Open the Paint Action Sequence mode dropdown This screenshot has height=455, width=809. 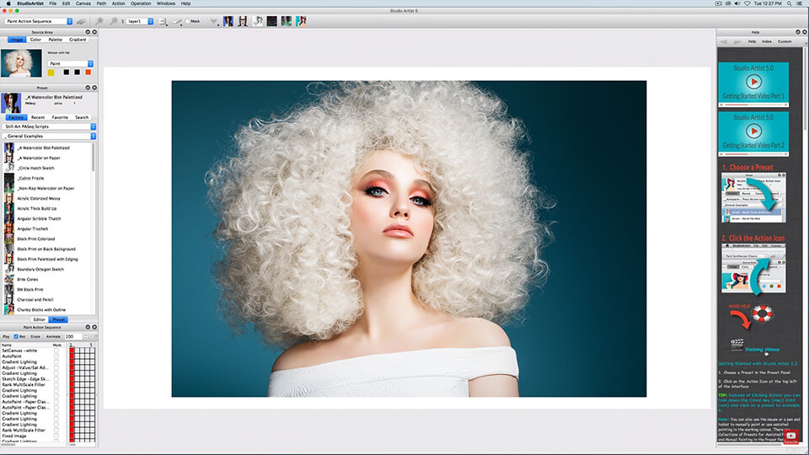pos(39,21)
